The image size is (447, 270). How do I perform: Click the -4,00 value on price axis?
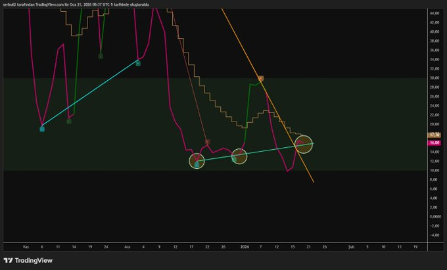coord(435,235)
